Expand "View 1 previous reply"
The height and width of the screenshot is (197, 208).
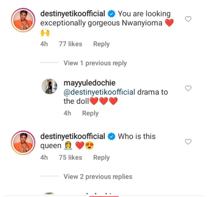click(x=95, y=63)
